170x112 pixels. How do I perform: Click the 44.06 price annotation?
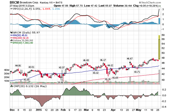(x=18, y=66)
